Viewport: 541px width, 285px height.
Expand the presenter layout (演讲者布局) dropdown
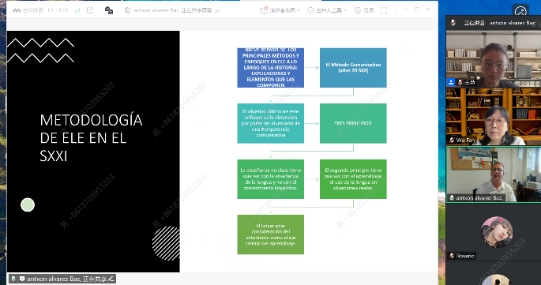point(280,10)
